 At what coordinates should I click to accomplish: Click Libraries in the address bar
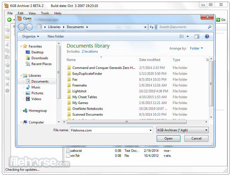(x=54, y=27)
